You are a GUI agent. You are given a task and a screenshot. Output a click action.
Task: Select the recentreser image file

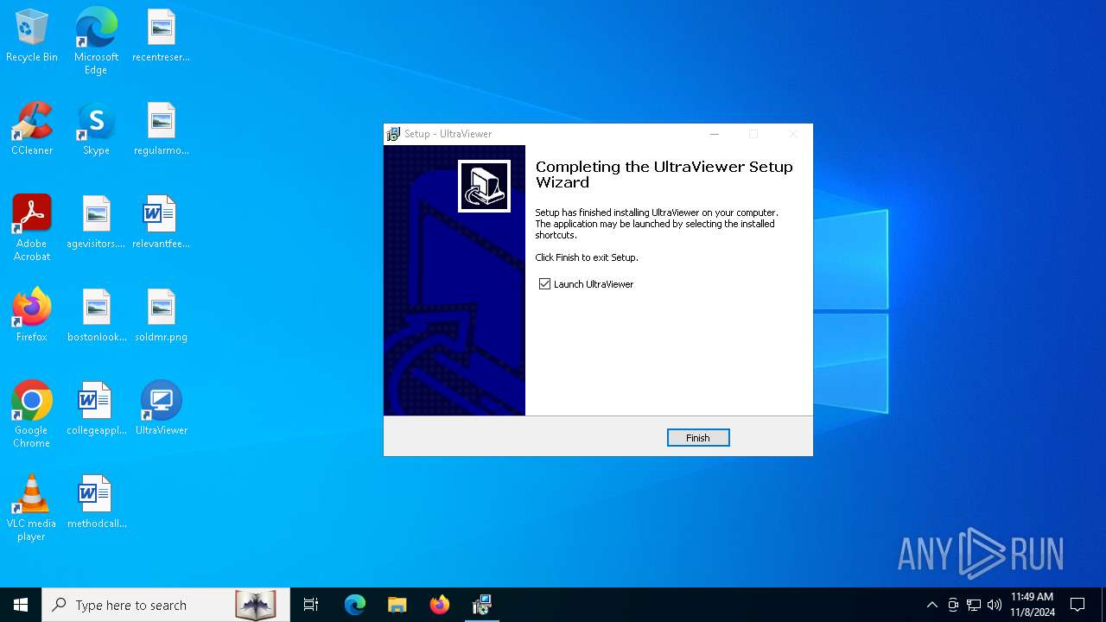coord(162,35)
